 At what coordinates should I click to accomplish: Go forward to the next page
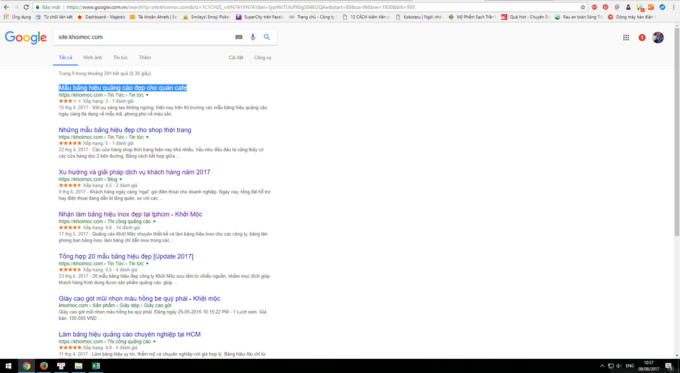[x=17, y=7]
